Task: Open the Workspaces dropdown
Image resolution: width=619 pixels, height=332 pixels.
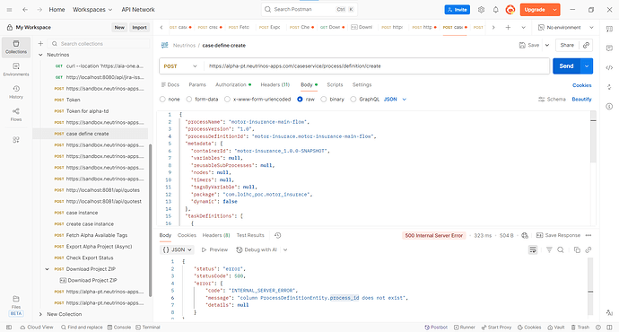Action: [x=92, y=10]
